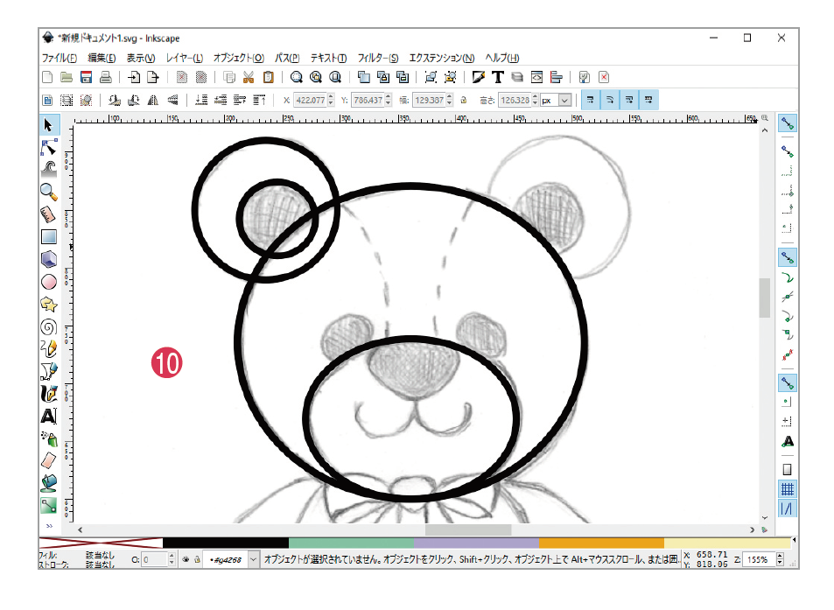
Task: Select the Star polygon tool
Action: [x=48, y=305]
